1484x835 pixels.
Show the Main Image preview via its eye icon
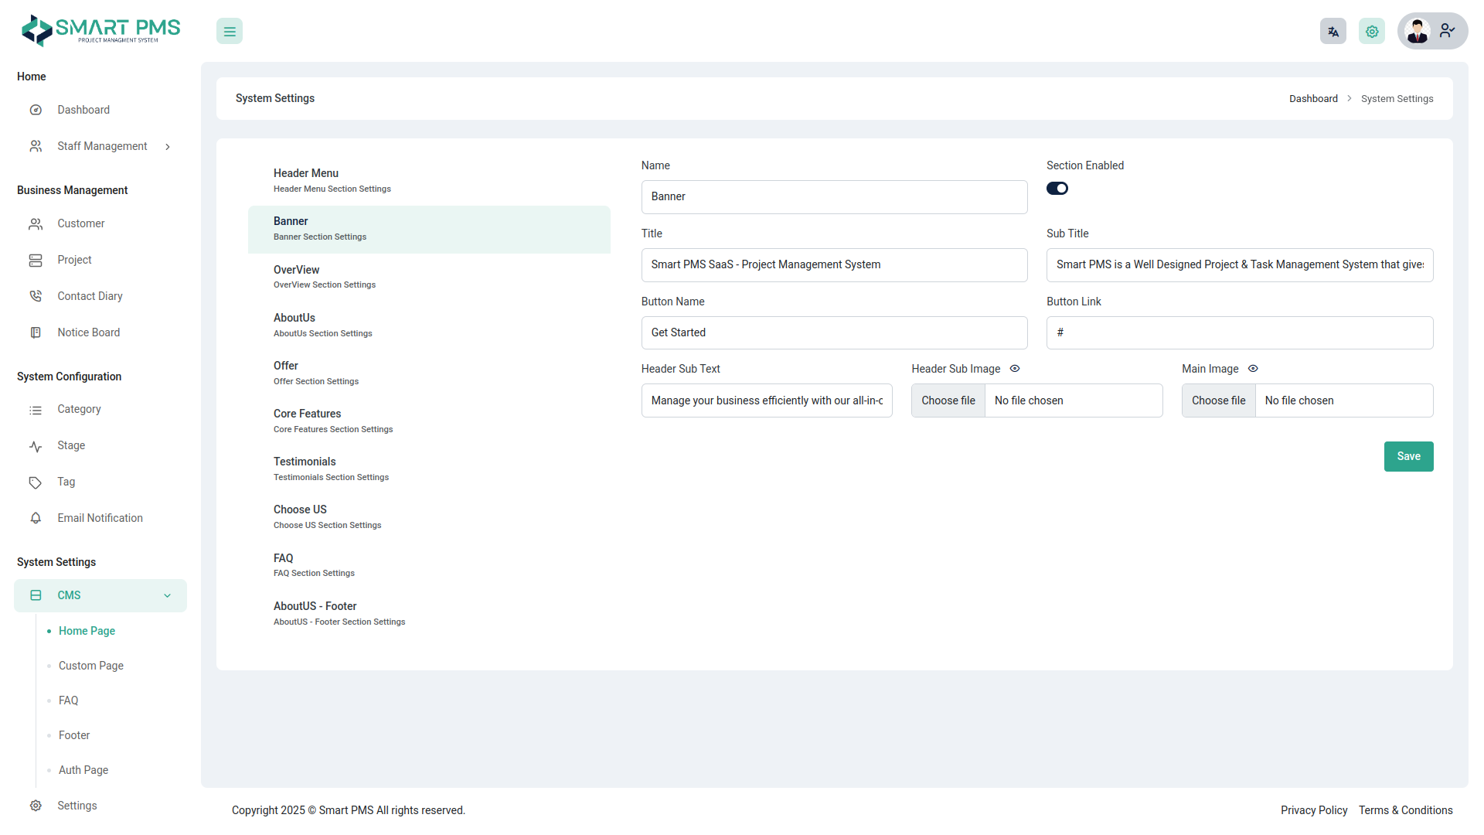click(1253, 369)
